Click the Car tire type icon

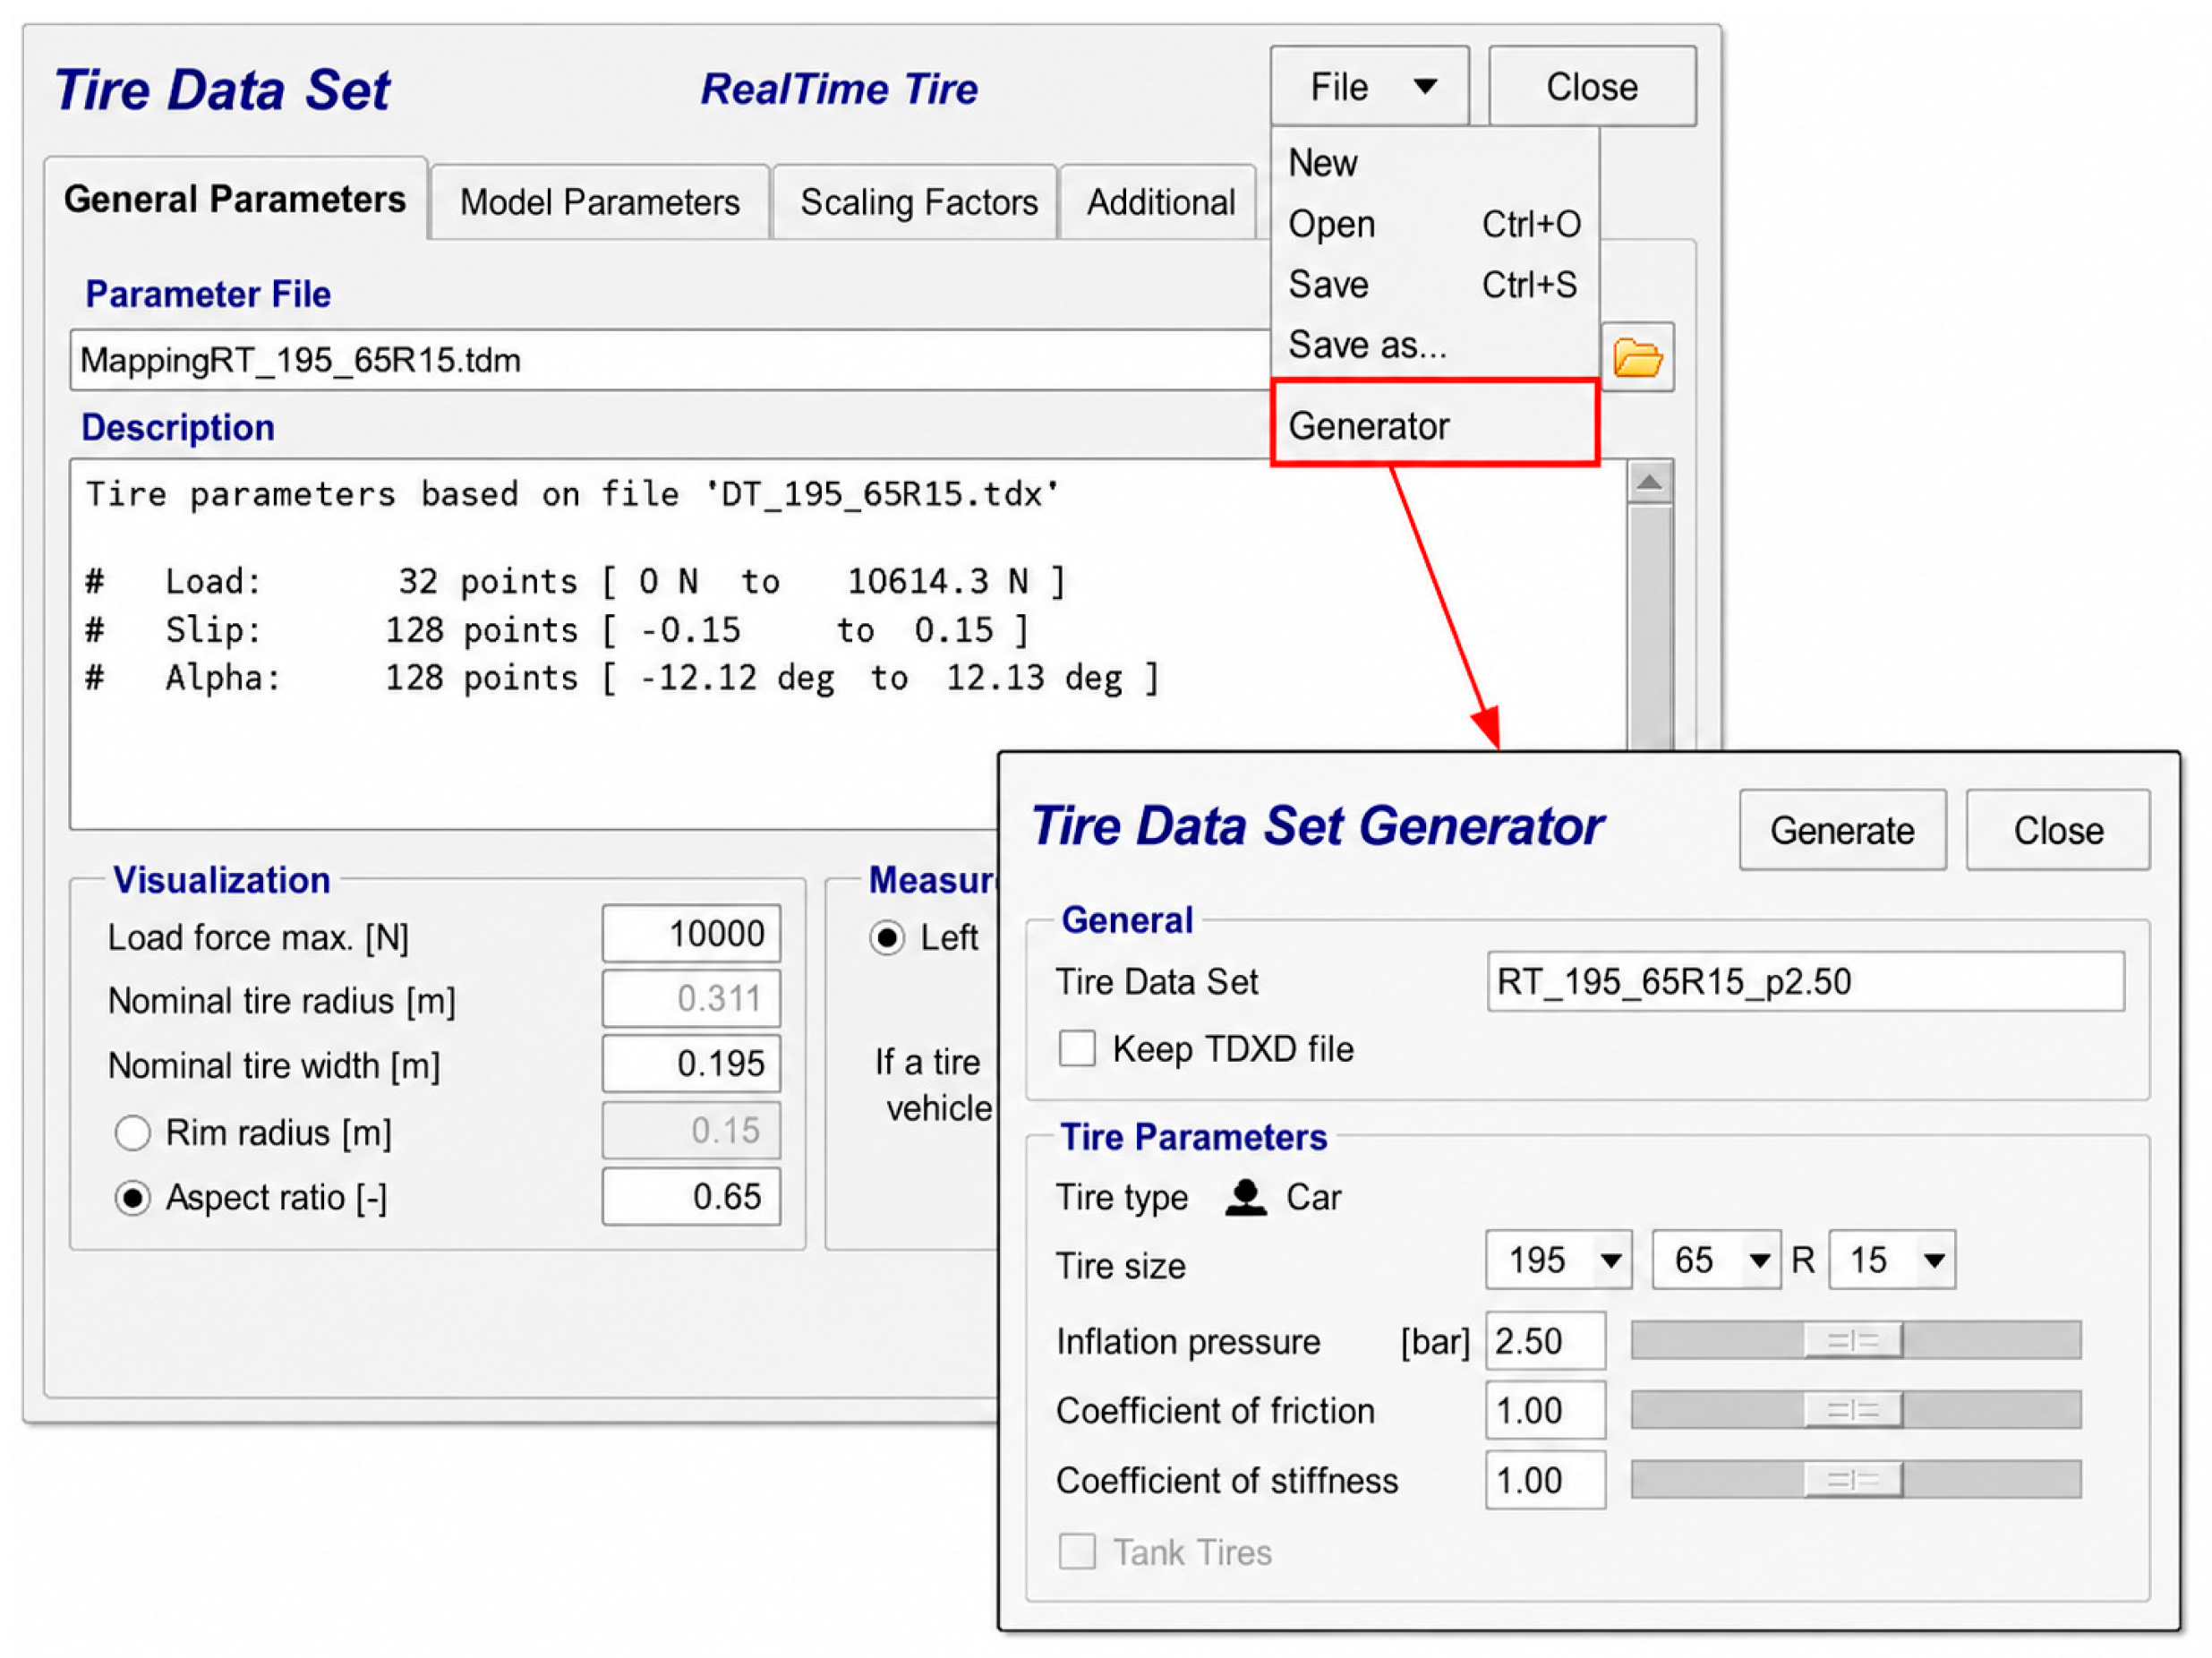(1245, 1197)
